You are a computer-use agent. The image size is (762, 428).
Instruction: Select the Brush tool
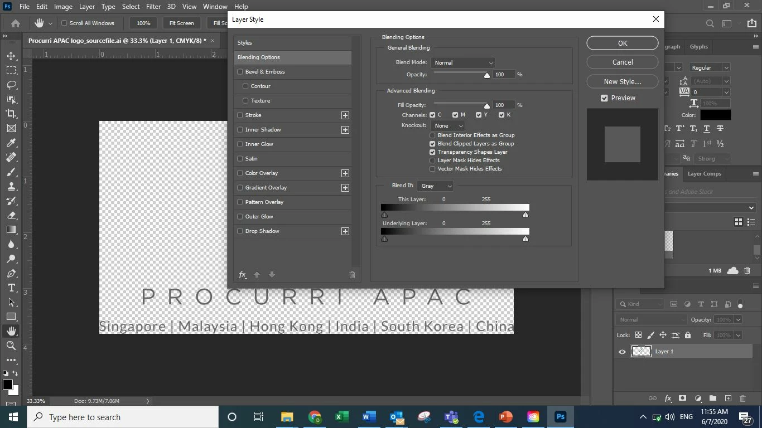coord(11,172)
